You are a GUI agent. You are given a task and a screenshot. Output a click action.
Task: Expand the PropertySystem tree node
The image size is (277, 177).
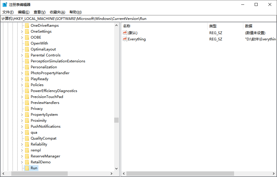pos(22,115)
